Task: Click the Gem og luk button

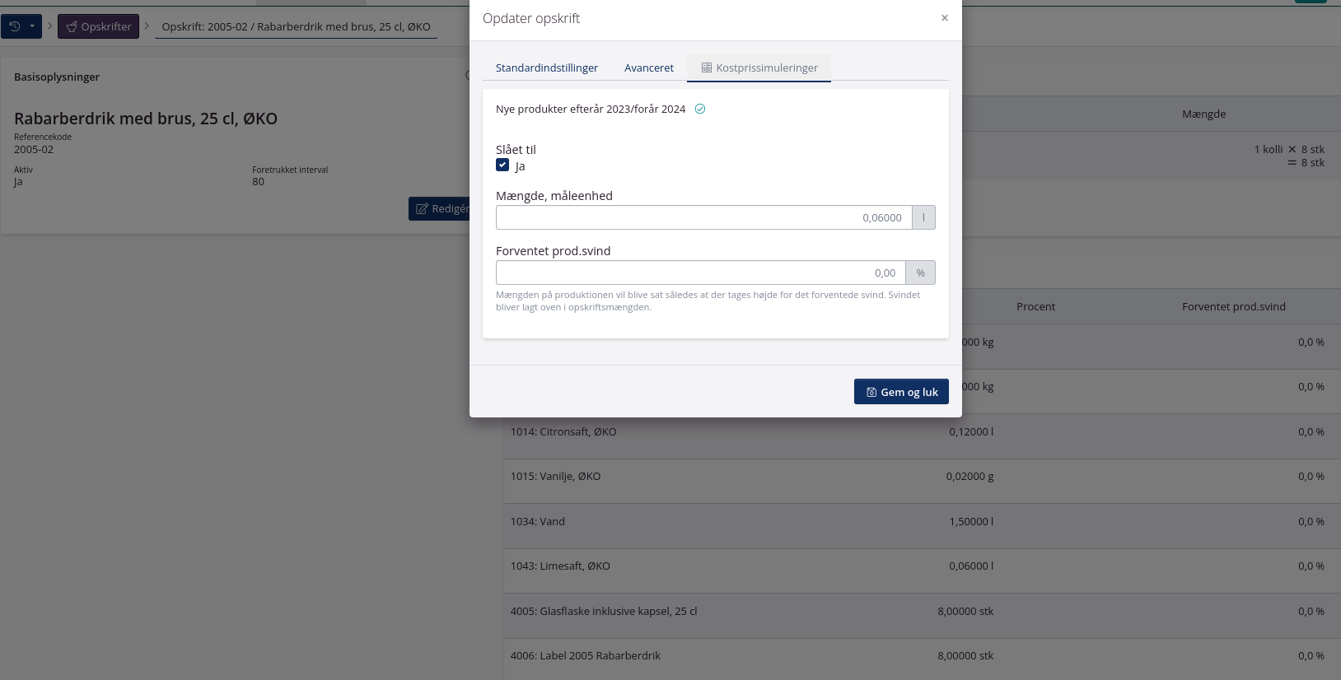Action: [x=901, y=392]
